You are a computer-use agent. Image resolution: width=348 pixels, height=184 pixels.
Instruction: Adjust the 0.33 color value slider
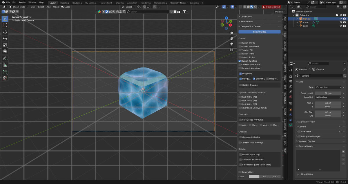pyautogui.click(x=265, y=176)
